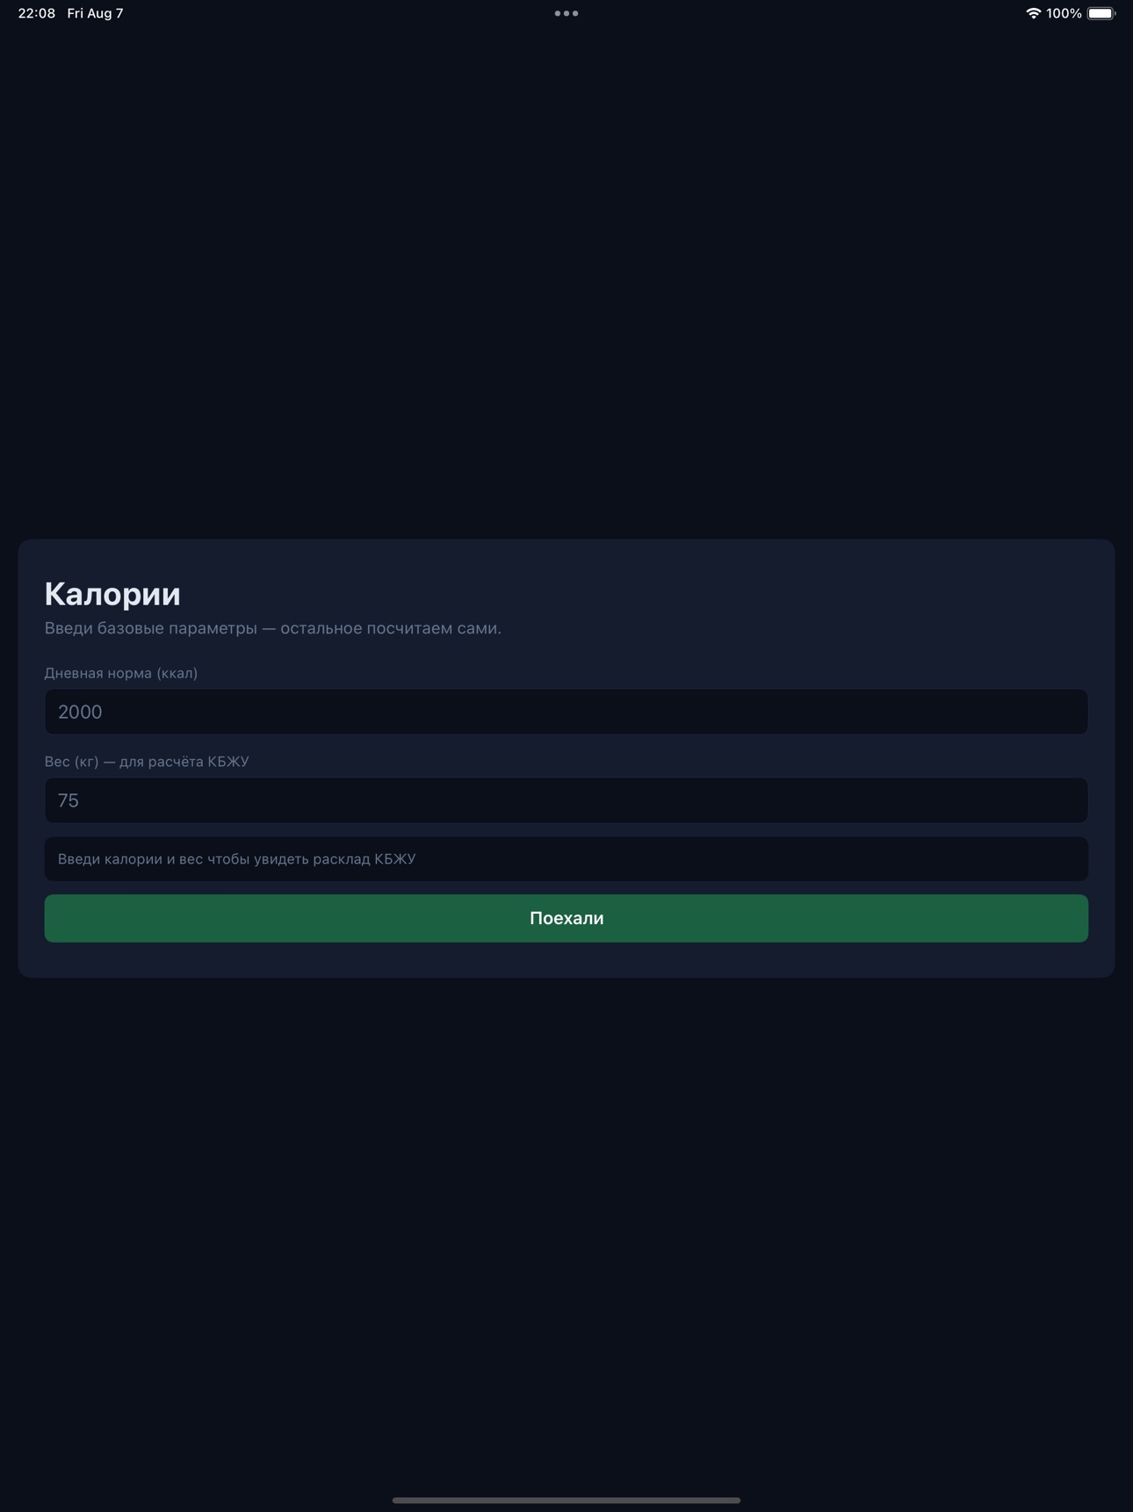Tap the three-dot multitasking icon at top
Image resolution: width=1133 pixels, height=1512 pixels.
pyautogui.click(x=566, y=13)
